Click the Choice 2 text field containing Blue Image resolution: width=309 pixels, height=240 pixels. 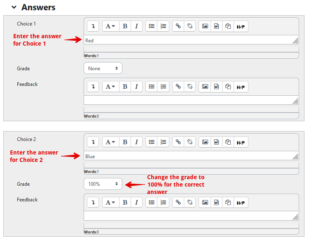tap(191, 156)
